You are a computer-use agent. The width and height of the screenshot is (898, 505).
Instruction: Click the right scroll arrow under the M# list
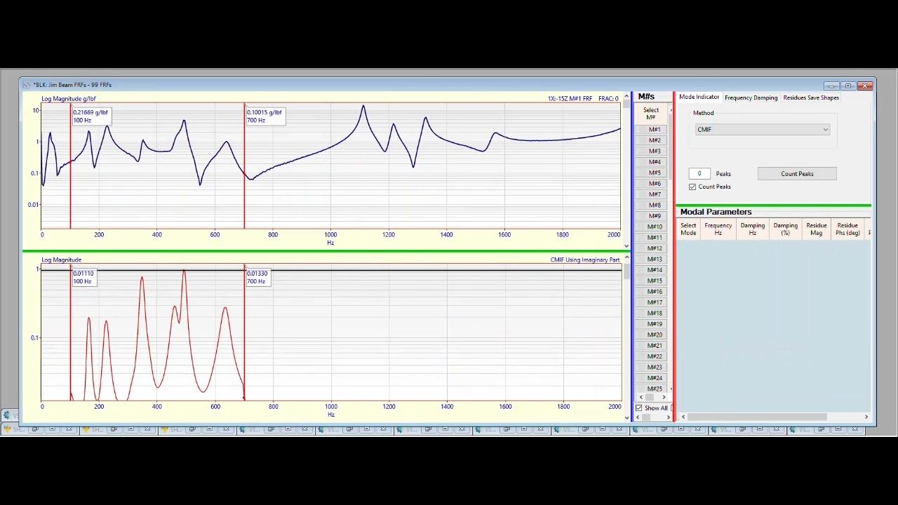pos(664,397)
